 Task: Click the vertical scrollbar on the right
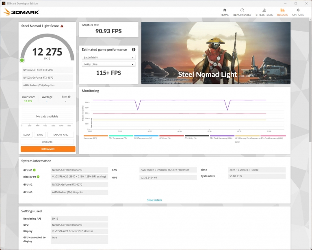click(x=310, y=81)
